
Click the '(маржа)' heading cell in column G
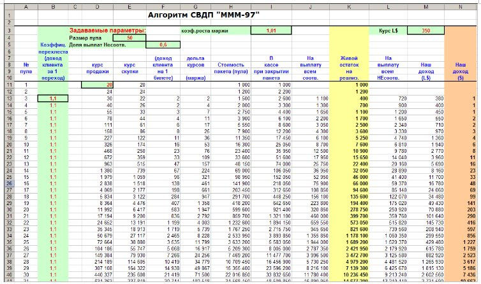coord(195,78)
